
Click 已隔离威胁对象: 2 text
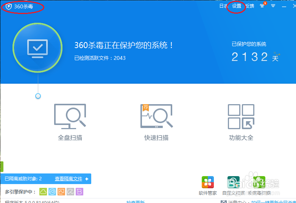click(23, 179)
